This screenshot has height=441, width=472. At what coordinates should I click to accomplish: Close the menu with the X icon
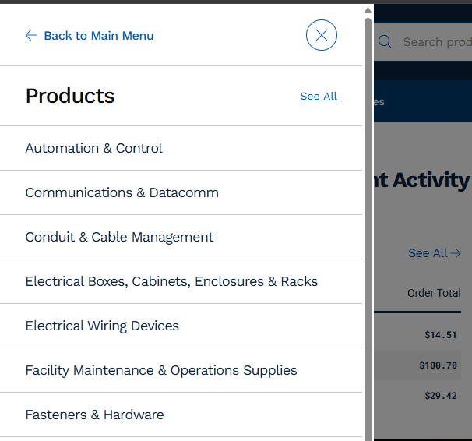tap(322, 35)
